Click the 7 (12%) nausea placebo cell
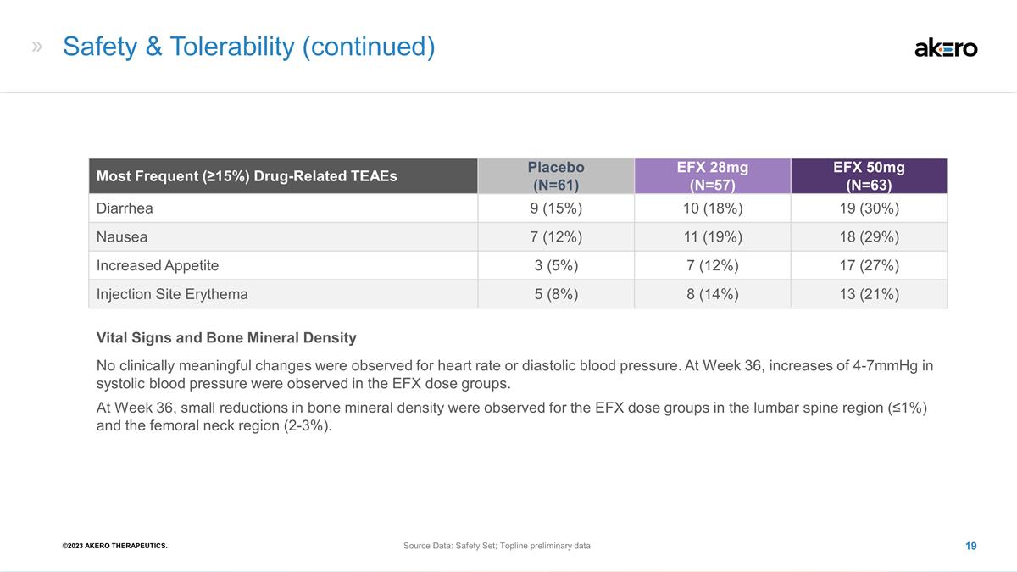Screen dimensions: 1017x572 coord(556,237)
